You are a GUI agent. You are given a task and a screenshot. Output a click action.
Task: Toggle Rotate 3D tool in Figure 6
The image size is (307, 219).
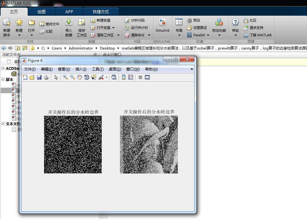pyautogui.click(x=87, y=78)
